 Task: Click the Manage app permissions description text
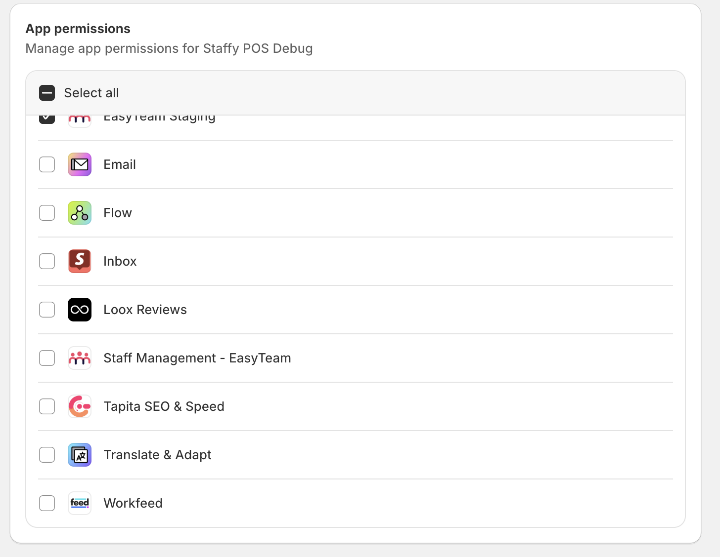click(x=169, y=48)
